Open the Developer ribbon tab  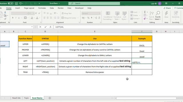[x=79, y=8]
